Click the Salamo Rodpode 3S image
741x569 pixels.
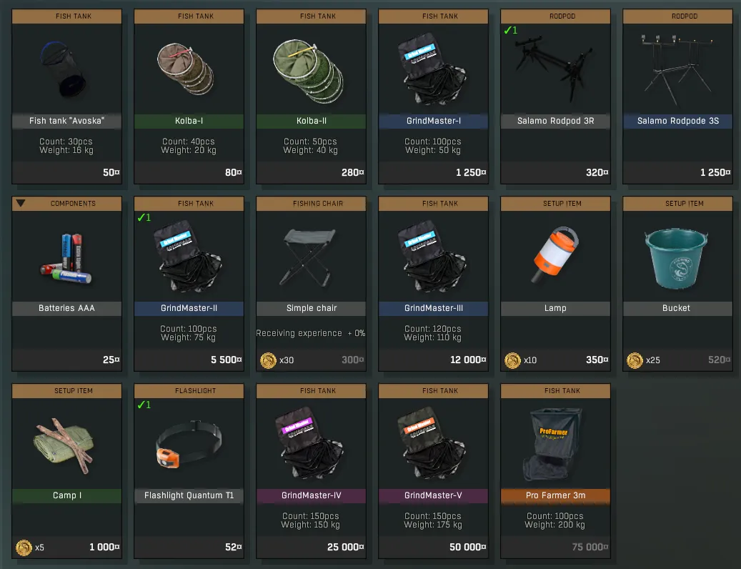click(677, 69)
